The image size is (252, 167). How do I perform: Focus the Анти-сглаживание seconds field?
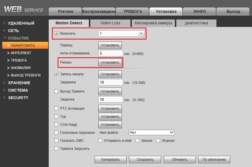[111, 53]
